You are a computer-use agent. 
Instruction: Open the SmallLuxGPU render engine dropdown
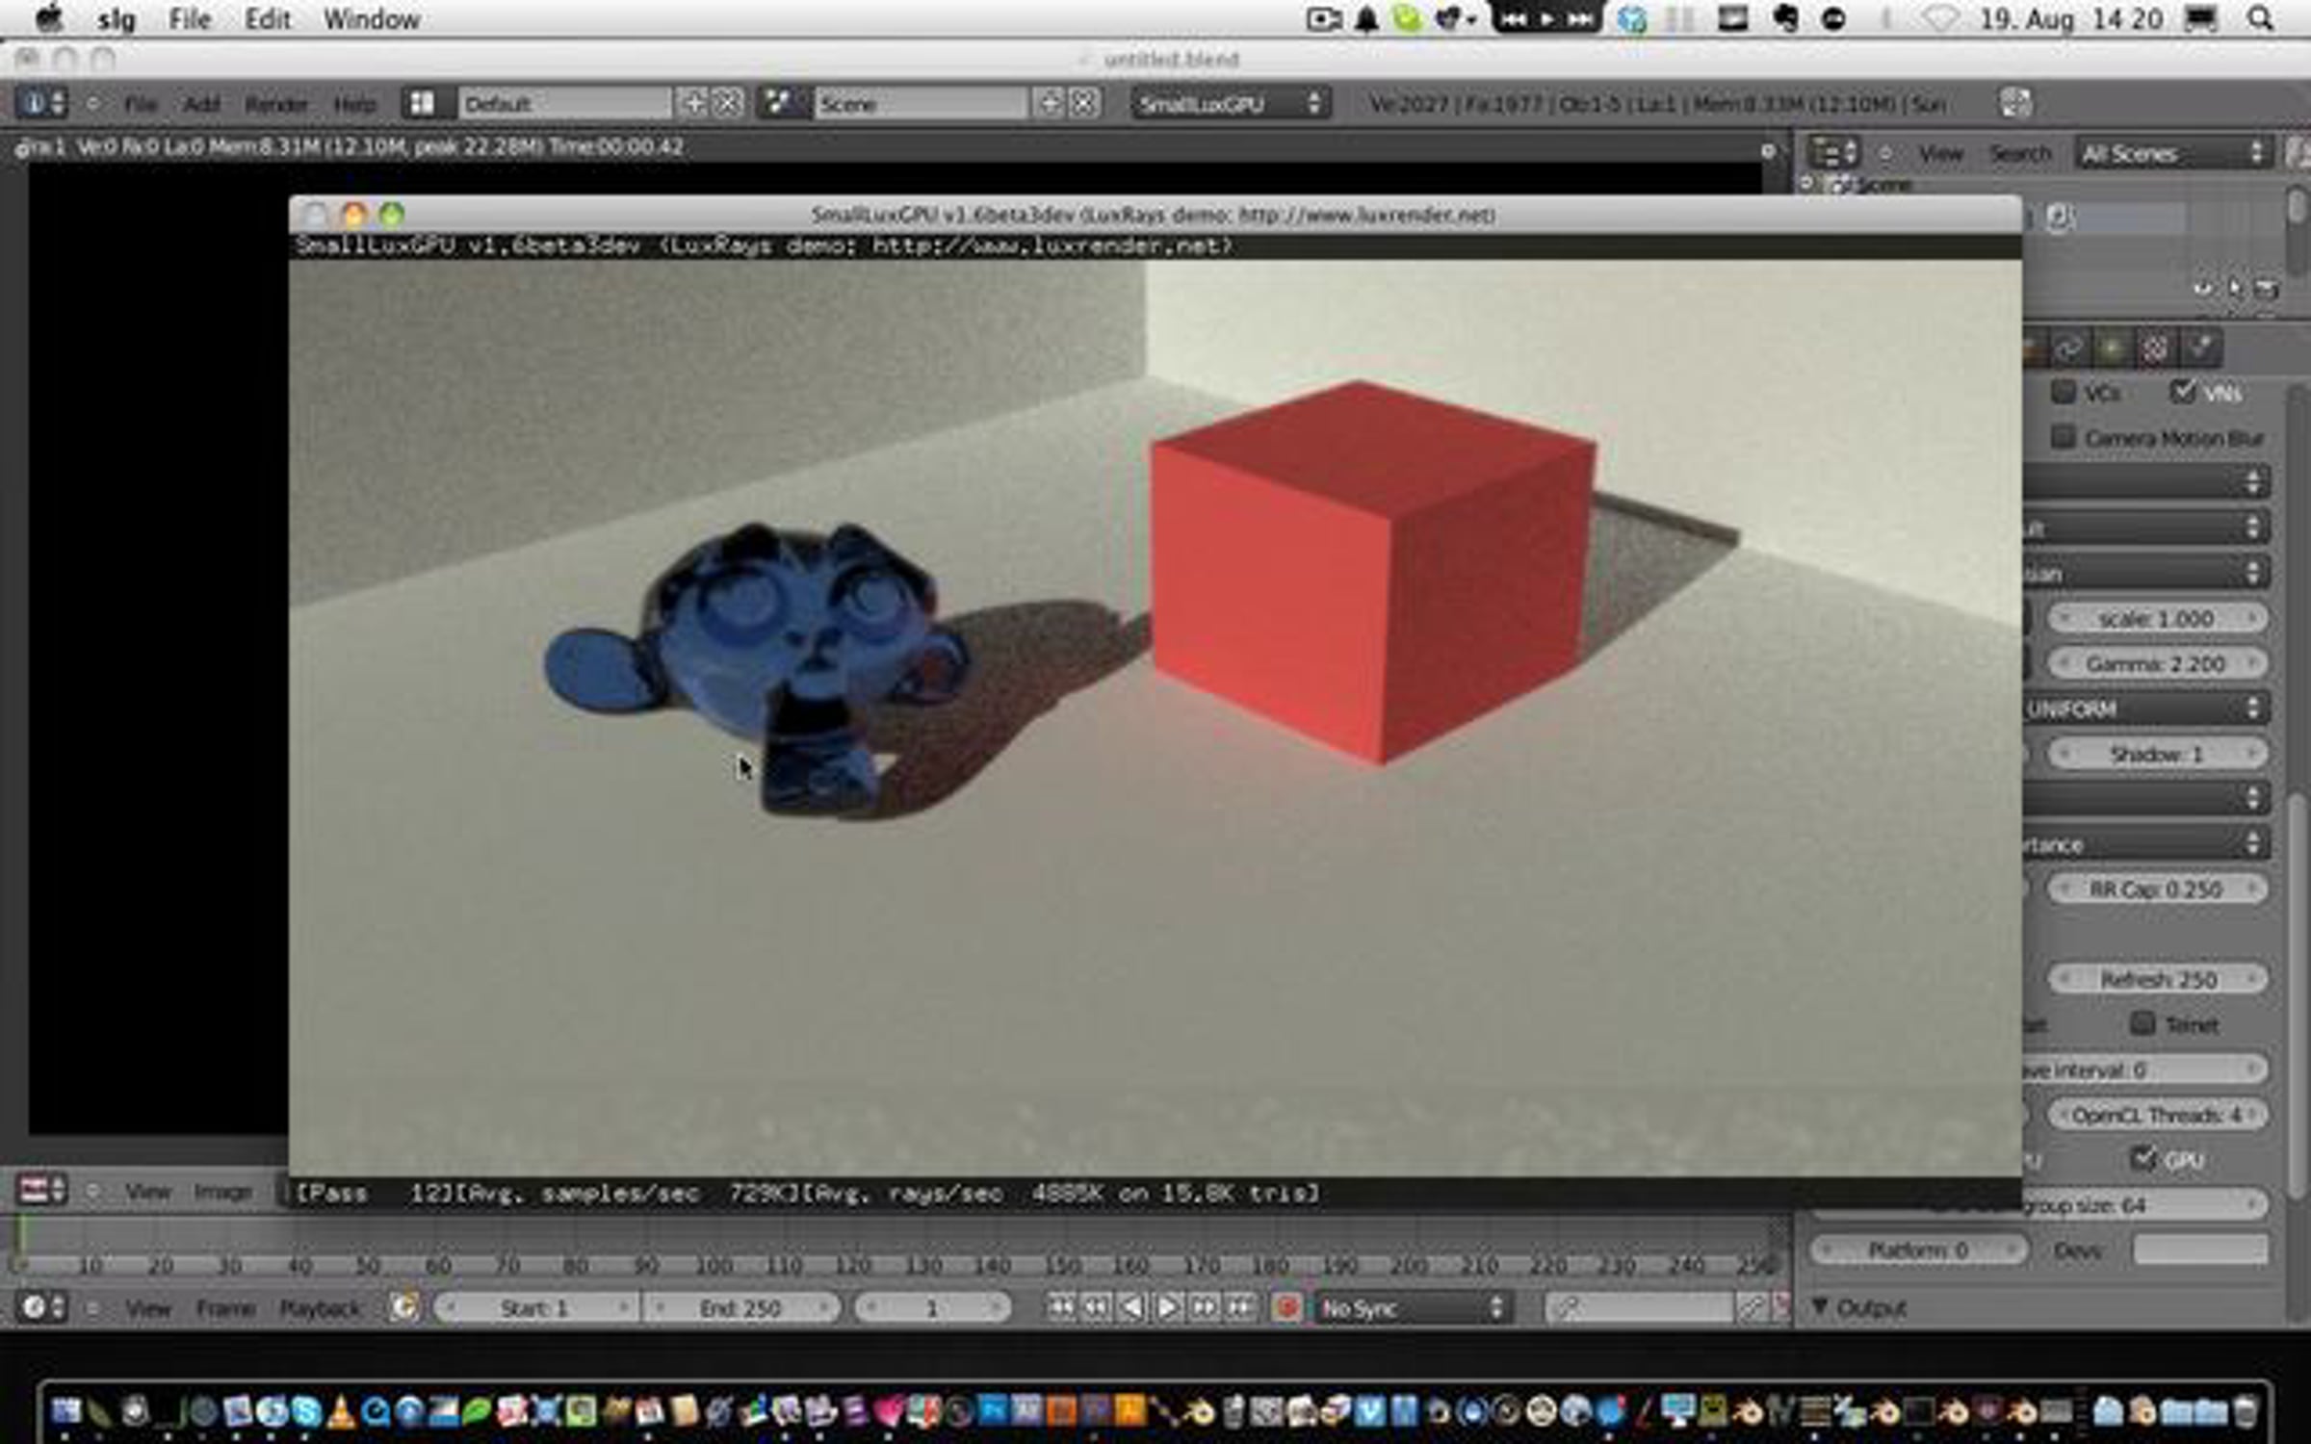[x=1230, y=103]
